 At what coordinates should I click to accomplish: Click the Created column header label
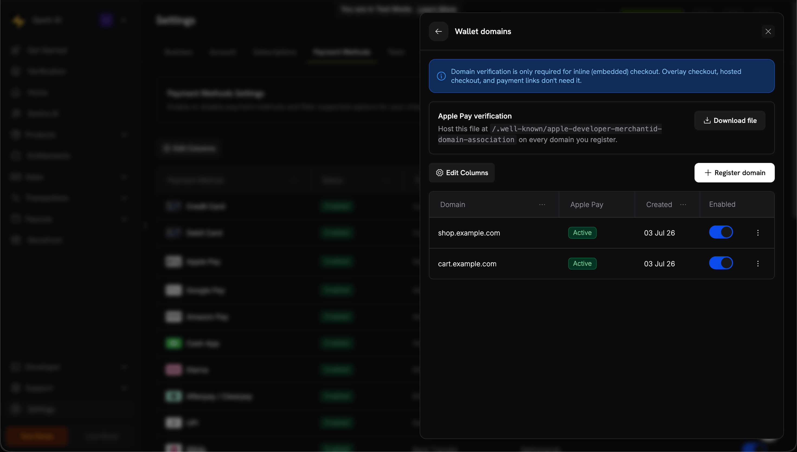click(x=659, y=205)
